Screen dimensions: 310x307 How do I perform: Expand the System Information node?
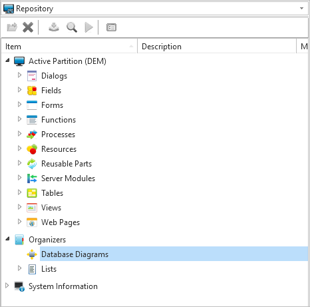[x=7, y=285]
